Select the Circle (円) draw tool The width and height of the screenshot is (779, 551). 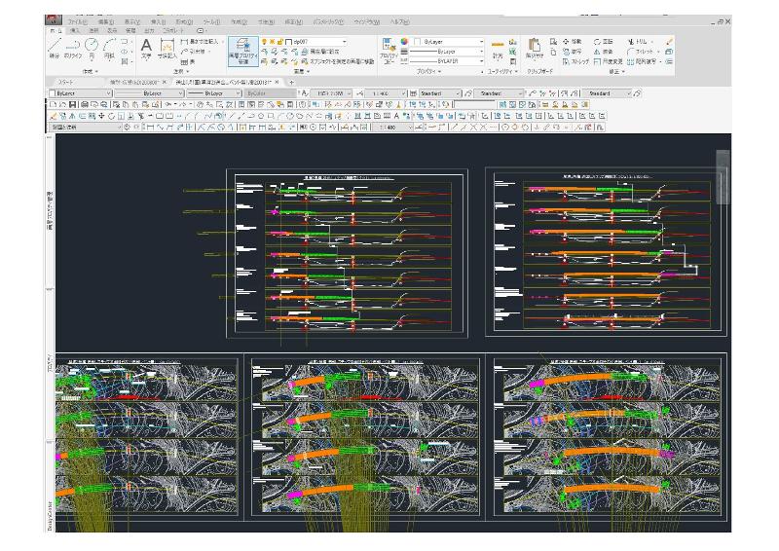coord(92,47)
